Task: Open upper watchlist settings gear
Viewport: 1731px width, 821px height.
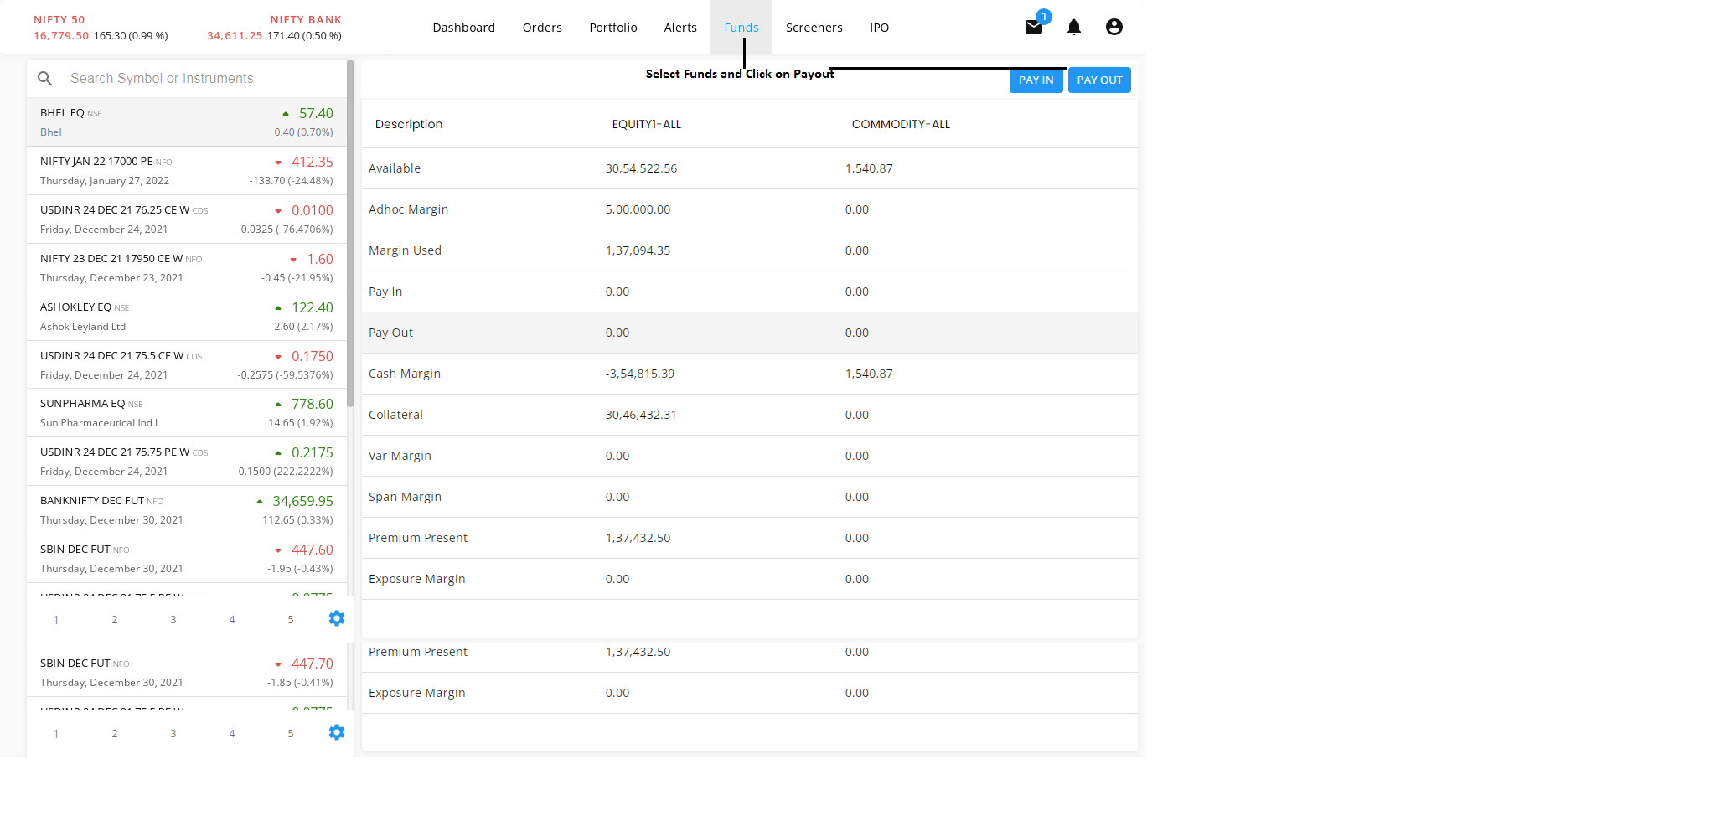Action: click(336, 618)
